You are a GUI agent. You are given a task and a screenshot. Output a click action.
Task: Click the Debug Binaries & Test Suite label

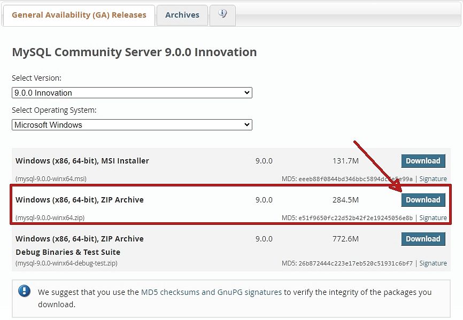pyautogui.click(x=68, y=252)
